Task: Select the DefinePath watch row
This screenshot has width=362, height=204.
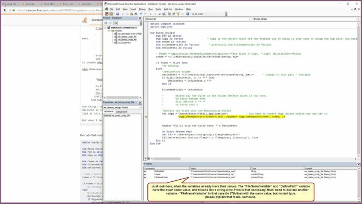Action: click(250, 171)
